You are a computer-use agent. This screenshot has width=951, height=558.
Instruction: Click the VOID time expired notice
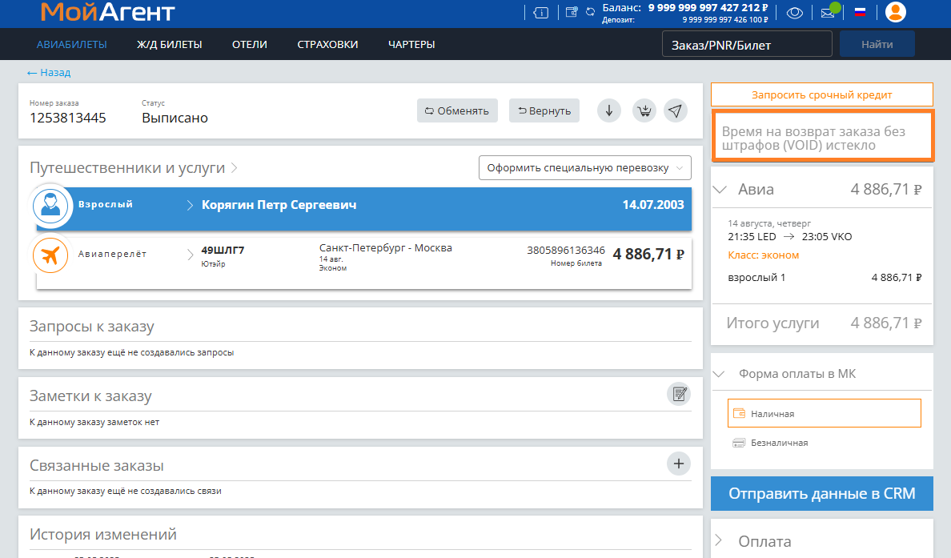[822, 135]
